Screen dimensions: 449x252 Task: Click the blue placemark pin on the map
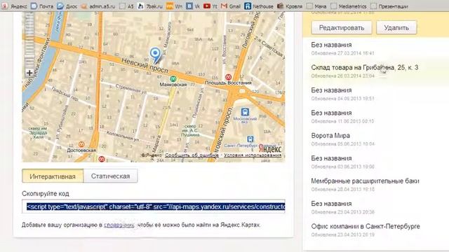pos(155,55)
